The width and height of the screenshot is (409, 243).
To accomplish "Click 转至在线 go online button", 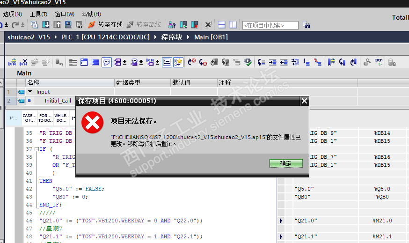I will 105,25.
